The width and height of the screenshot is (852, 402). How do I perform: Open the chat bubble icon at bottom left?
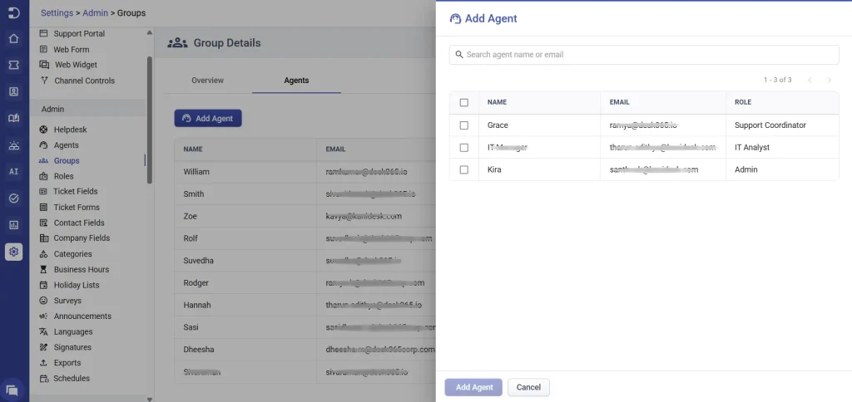pos(12,390)
